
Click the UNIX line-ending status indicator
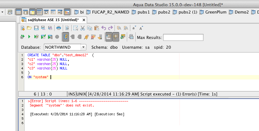(x=81, y=94)
